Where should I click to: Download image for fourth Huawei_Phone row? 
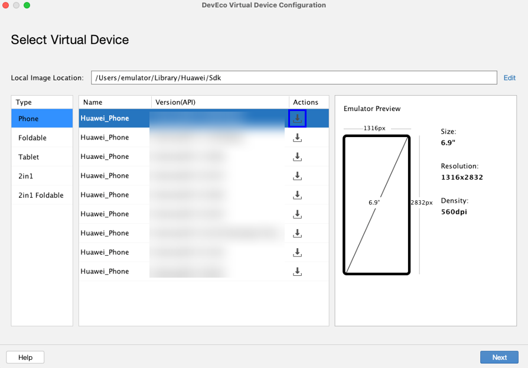(x=297, y=176)
